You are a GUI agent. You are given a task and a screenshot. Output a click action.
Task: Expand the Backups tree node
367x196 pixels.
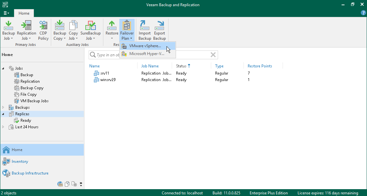[x=3, y=107]
